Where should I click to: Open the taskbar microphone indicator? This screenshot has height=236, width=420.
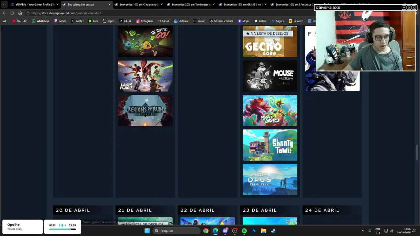coord(370,231)
